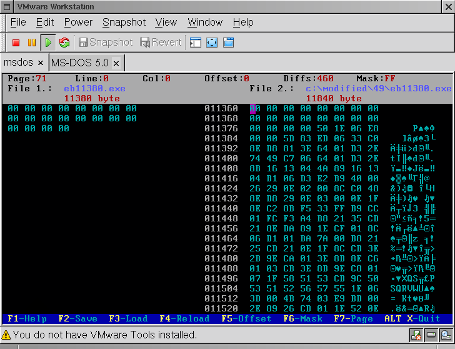
Task: Click the VMware Tools warning icon
Action: 6,335
